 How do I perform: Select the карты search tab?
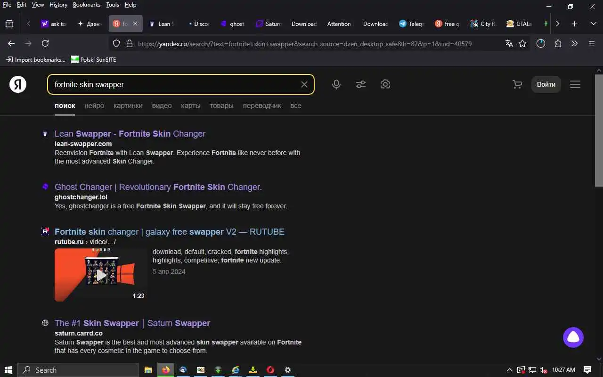coord(191,106)
